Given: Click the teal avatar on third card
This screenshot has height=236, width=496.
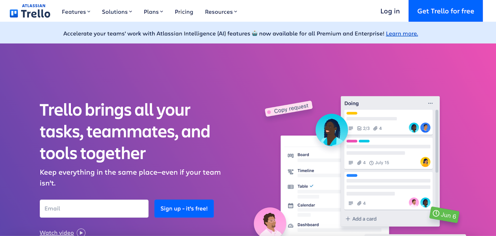Looking at the screenshot, I should pyautogui.click(x=425, y=202).
